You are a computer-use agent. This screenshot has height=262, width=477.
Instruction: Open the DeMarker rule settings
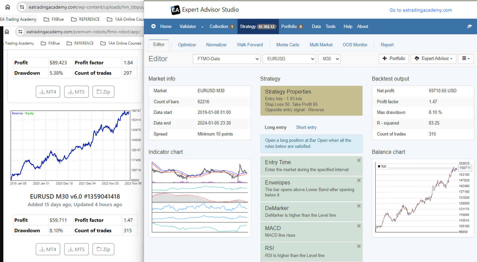(x=311, y=211)
